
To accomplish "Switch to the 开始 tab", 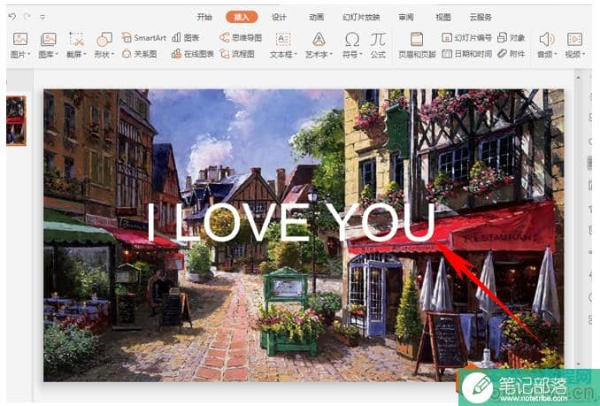I will 204,17.
